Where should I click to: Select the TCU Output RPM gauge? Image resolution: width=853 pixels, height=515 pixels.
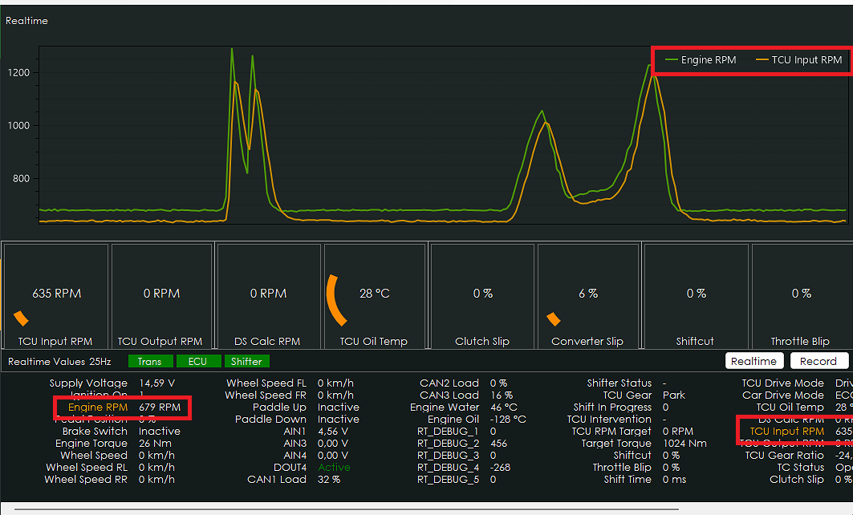pyautogui.click(x=160, y=296)
